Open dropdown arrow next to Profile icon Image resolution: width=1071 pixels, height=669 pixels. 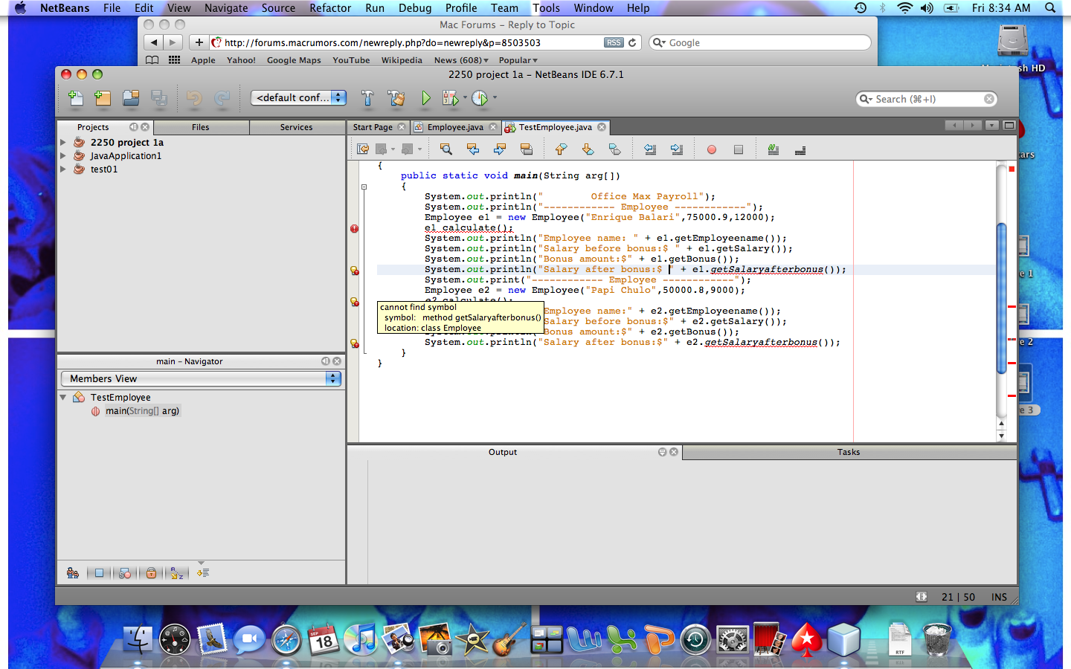(495, 97)
